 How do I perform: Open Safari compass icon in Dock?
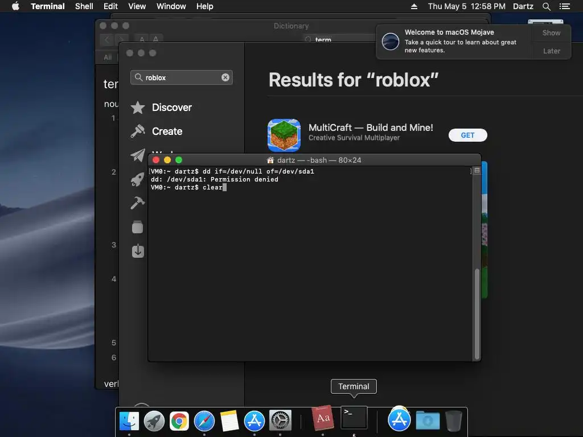(x=204, y=421)
